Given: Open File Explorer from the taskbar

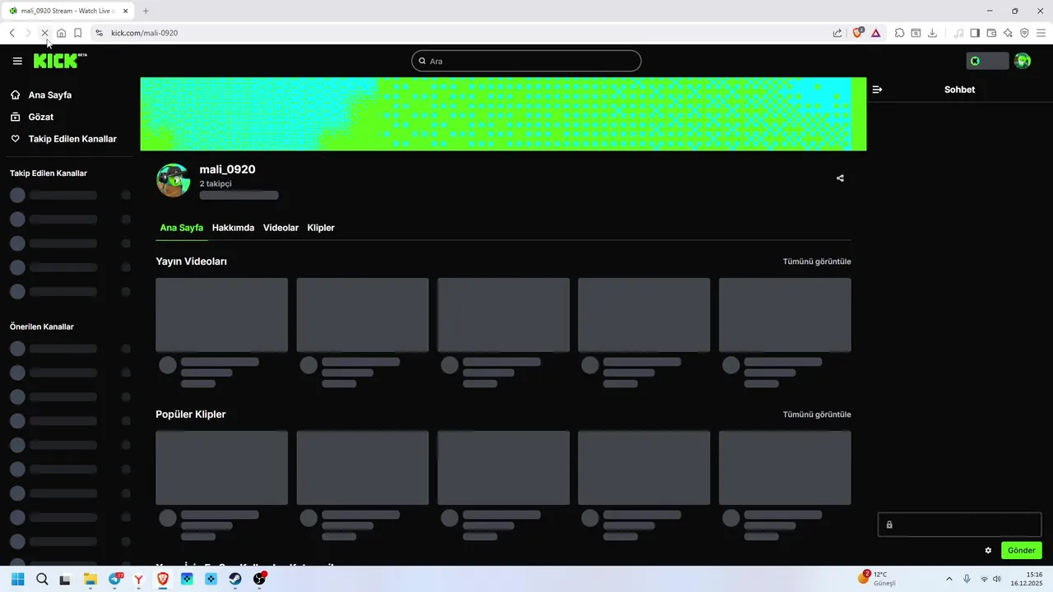Looking at the screenshot, I should point(90,579).
